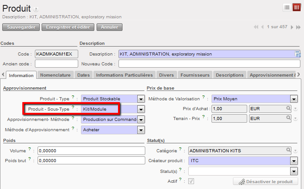
Task: Switch to Nomenclature tab
Action: point(56,75)
